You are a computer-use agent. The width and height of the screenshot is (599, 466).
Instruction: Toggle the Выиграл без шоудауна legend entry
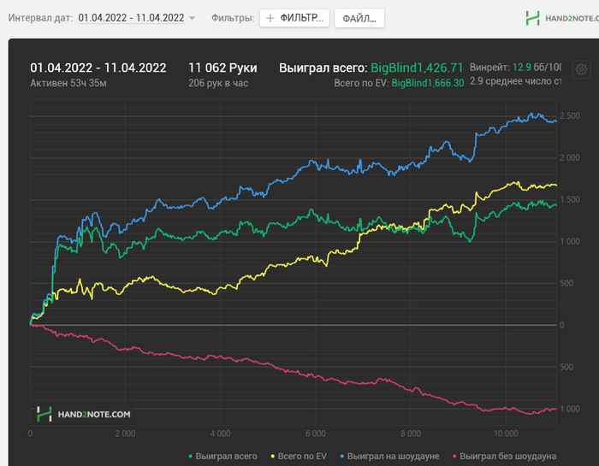point(504,456)
